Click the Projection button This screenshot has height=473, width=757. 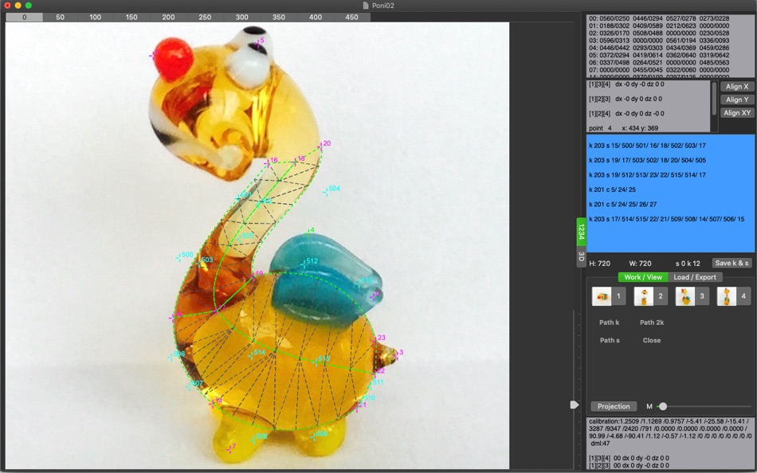coord(614,406)
